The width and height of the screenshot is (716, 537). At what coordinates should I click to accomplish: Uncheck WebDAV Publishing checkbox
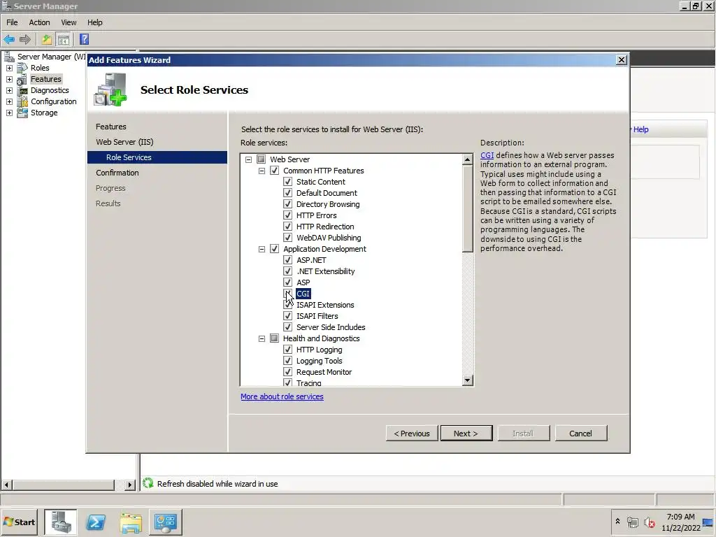(287, 238)
